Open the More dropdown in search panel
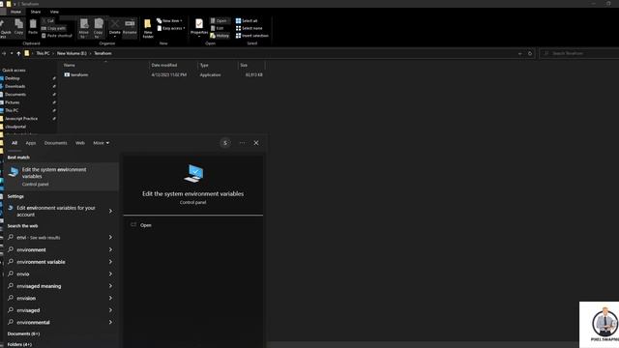Image resolution: width=619 pixels, height=348 pixels. [x=101, y=143]
